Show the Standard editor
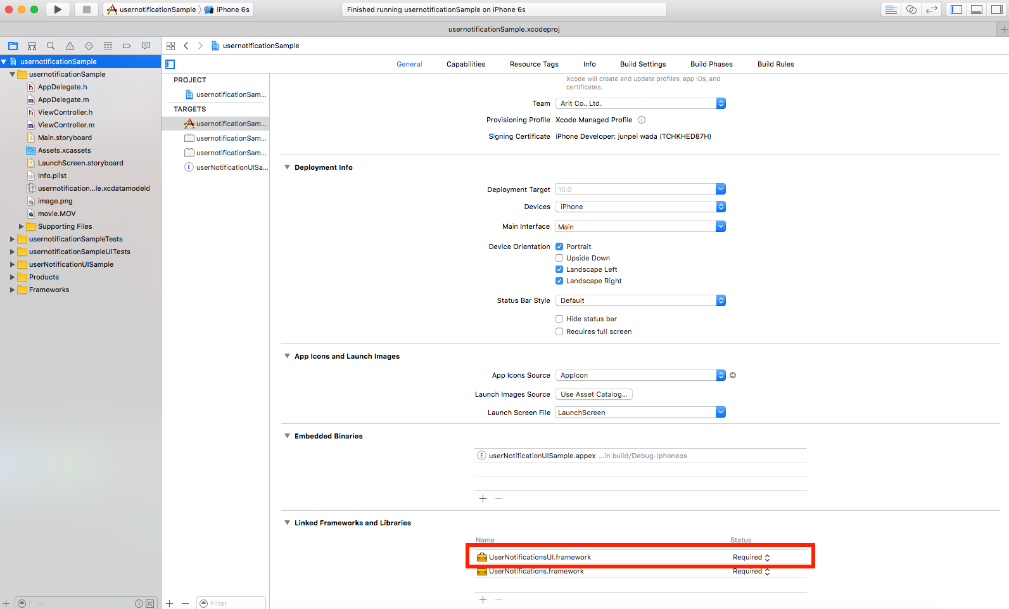 coord(891,10)
